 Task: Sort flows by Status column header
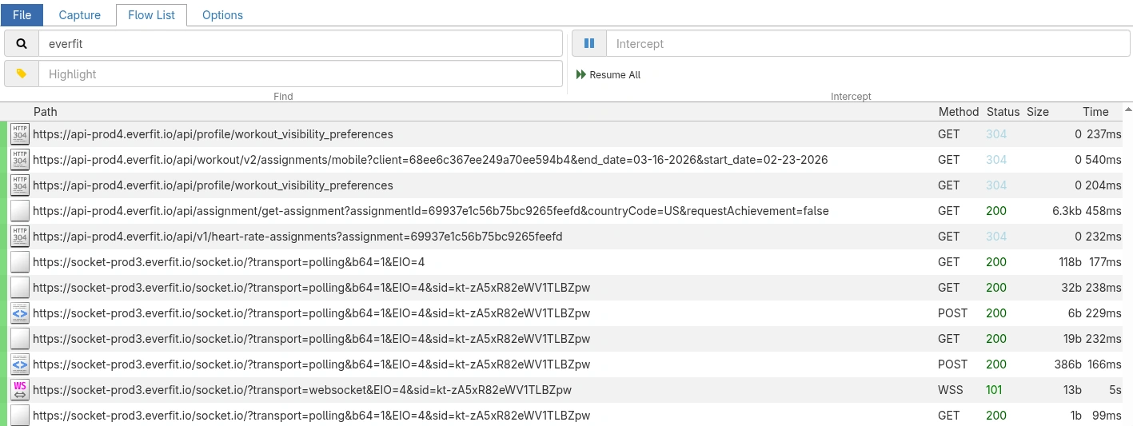click(x=1003, y=112)
